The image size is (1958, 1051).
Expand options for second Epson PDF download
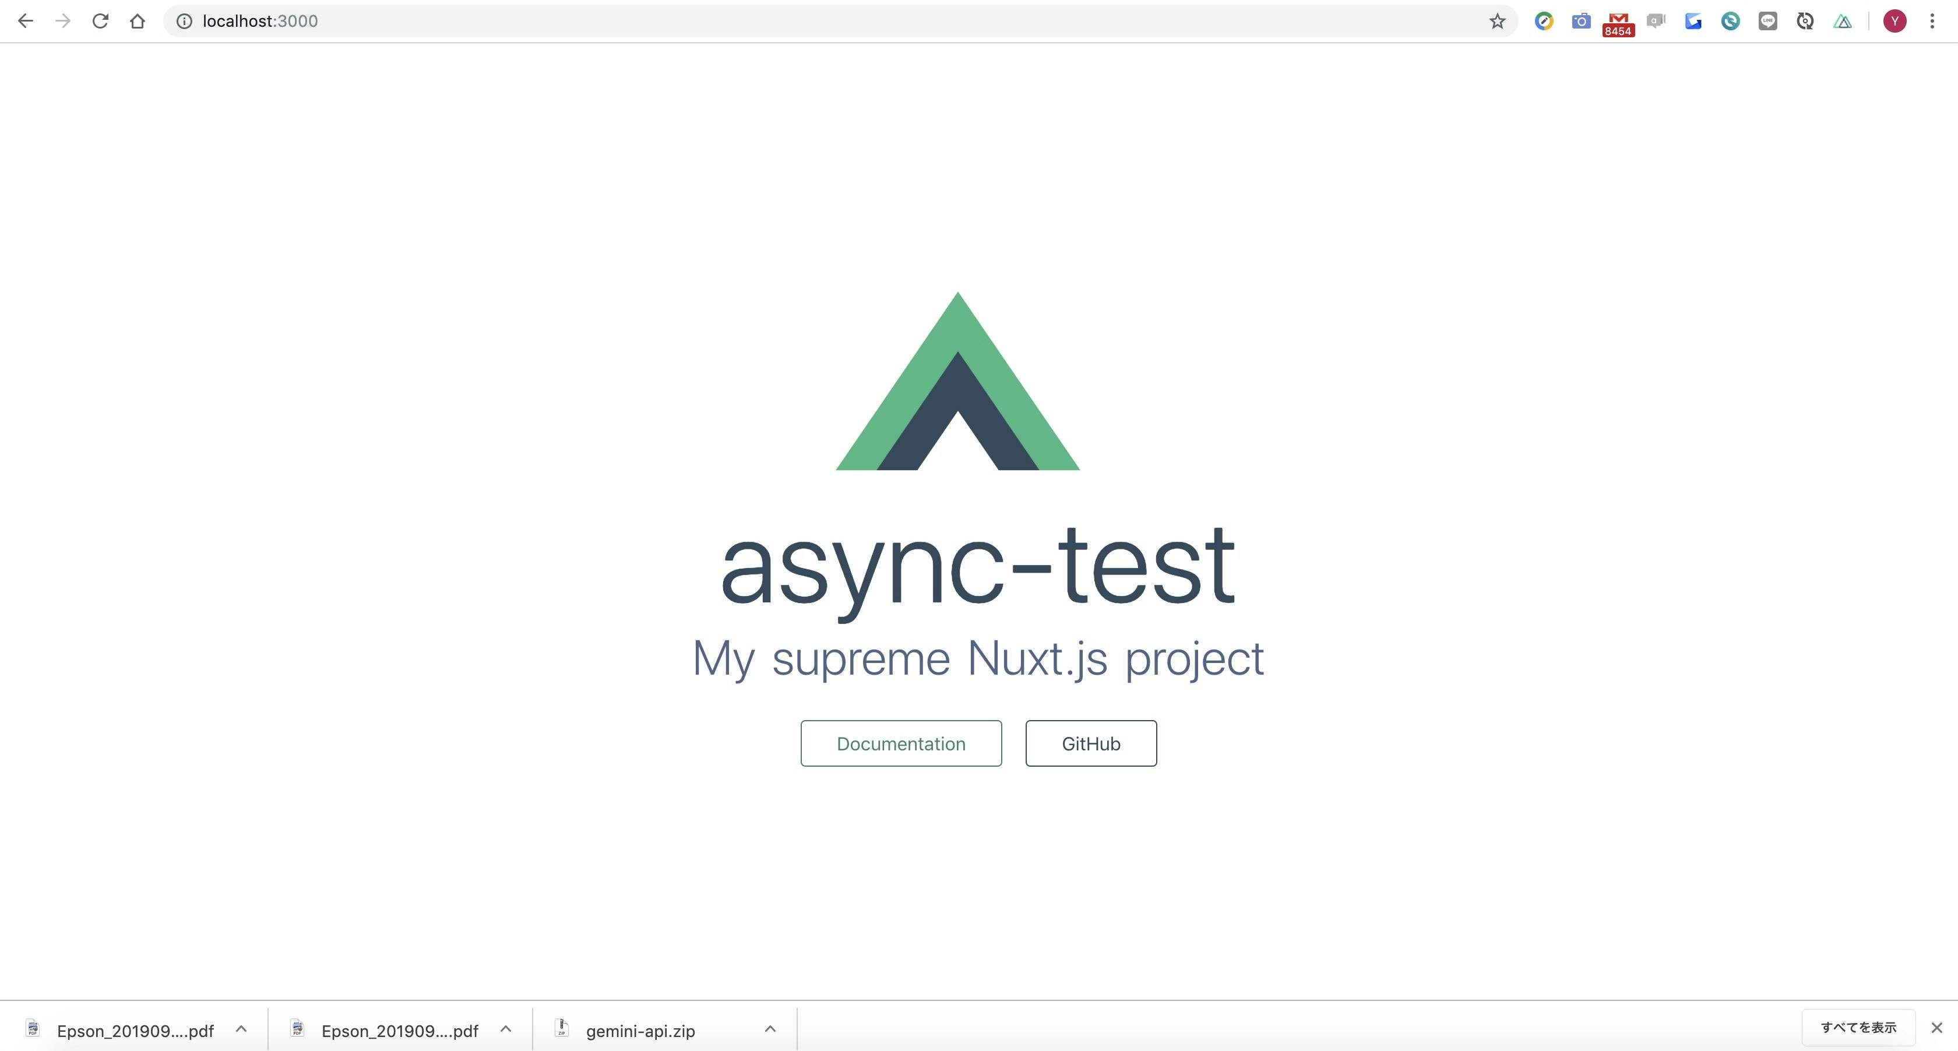(505, 1029)
